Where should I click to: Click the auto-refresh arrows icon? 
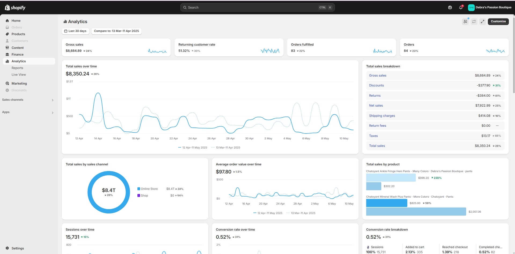click(474, 21)
